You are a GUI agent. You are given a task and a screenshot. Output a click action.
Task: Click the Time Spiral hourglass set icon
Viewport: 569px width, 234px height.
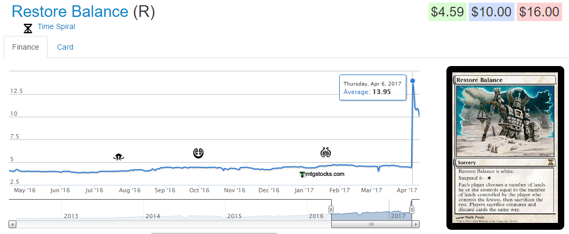pyautogui.click(x=28, y=28)
